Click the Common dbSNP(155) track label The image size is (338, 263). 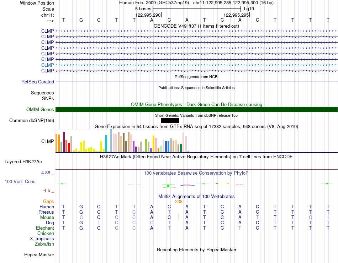click(x=31, y=120)
